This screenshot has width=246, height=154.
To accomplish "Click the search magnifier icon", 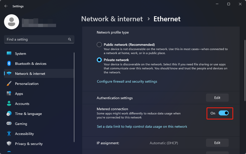I will click(x=70, y=39).
